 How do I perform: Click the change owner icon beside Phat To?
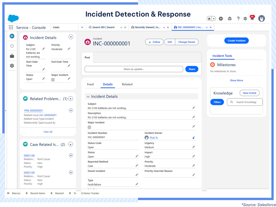(x=194, y=138)
